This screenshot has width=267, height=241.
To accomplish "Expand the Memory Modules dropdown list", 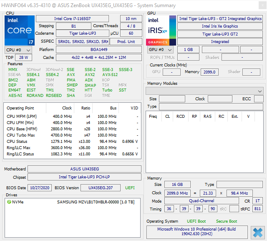I will 204,91.
